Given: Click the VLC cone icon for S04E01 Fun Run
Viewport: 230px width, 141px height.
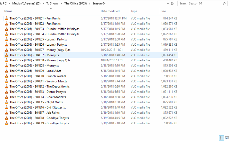Looking at the screenshot, I should click(x=6, y=18).
